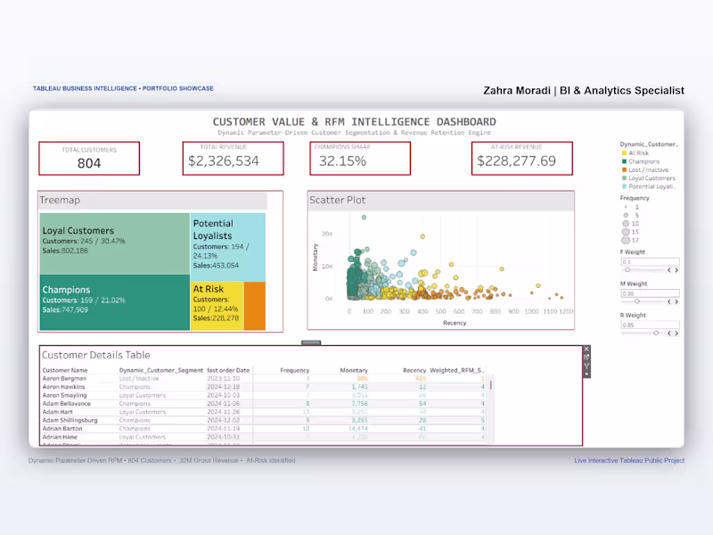713x535 pixels.
Task: Decrease F Weight with left arrow
Action: click(x=669, y=270)
